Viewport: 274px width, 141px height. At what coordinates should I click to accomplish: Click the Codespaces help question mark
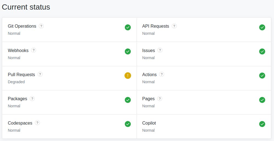click(37, 123)
